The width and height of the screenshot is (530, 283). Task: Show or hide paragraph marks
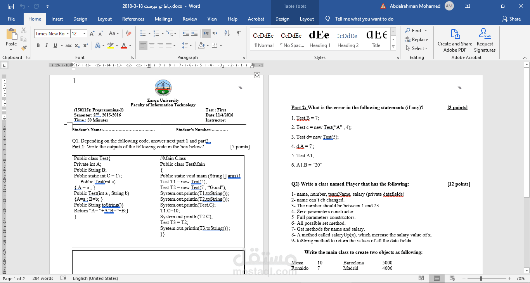(x=239, y=33)
